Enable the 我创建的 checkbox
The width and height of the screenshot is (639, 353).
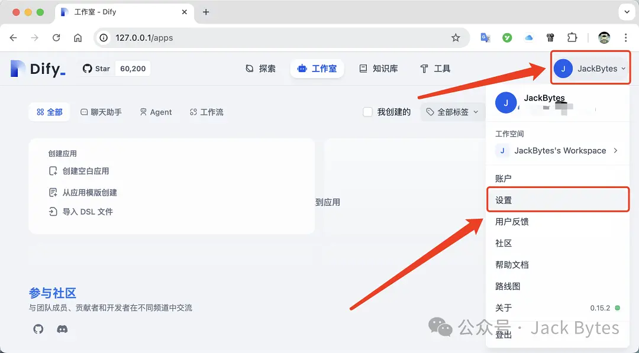click(367, 111)
